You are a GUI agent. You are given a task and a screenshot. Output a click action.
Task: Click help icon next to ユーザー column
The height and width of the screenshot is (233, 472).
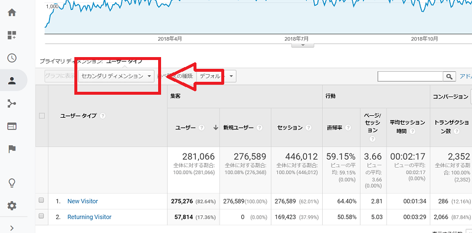[202, 128]
